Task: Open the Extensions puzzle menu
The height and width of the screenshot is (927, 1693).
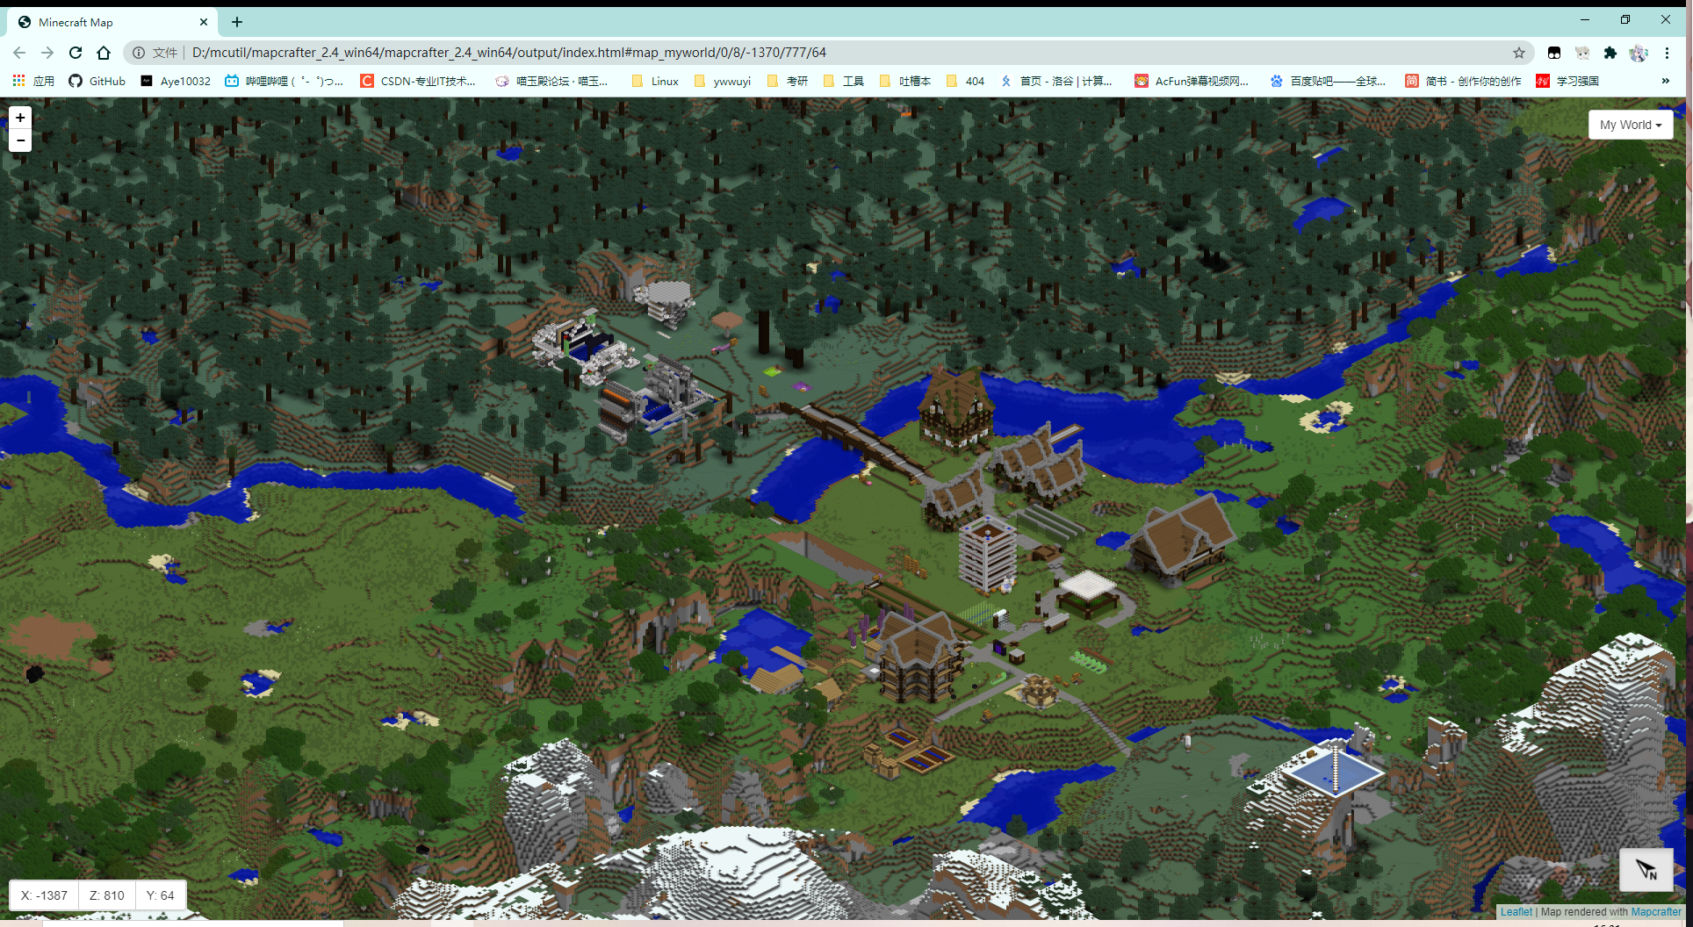Action: point(1610,53)
